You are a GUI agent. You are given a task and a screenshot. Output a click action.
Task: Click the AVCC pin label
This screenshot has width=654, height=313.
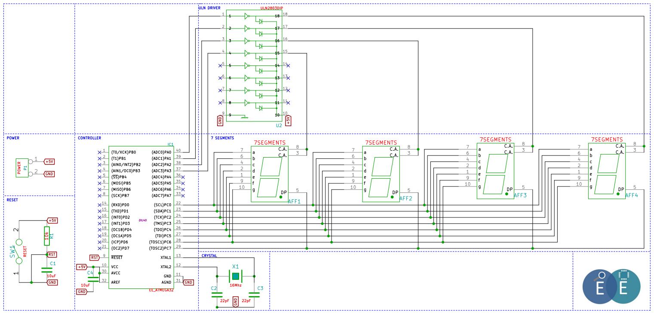[117, 273]
